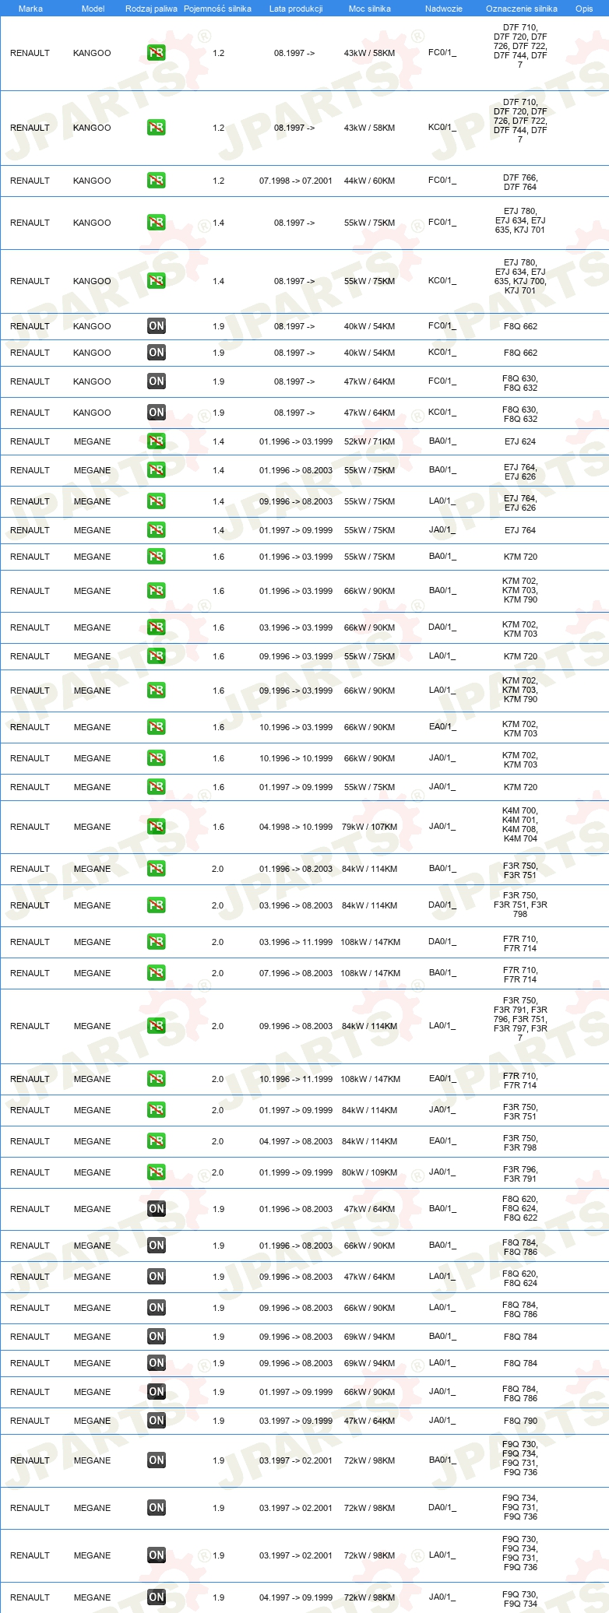609x1613 pixels.
Task: Click the 79kW / 107KM power cell
Action: coord(369,827)
